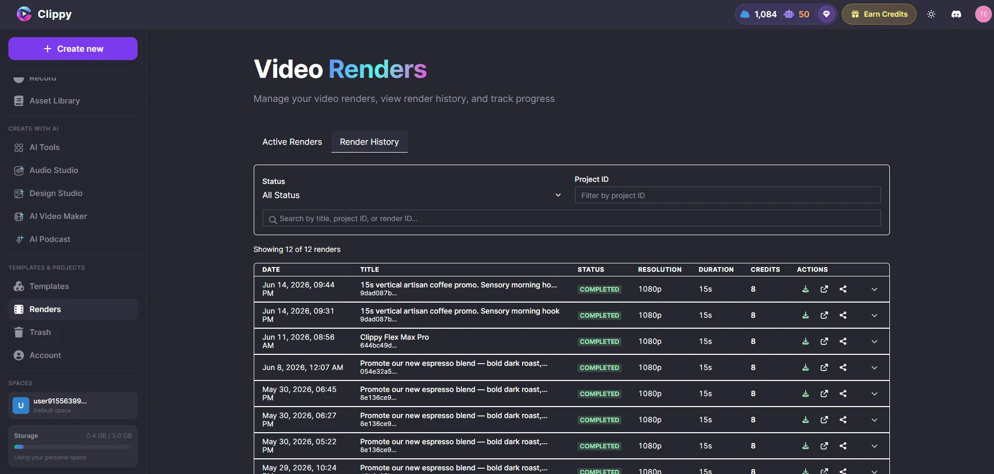Viewport: 994px width, 474px height.
Task: Click the robot AI credits 50
Action: coord(797,14)
